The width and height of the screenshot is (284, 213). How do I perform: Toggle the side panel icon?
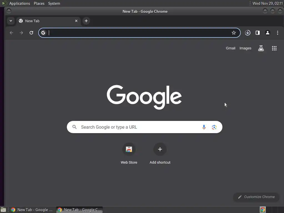[258, 33]
